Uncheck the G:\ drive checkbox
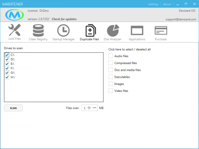199x149 pixels. pyautogui.click(x=7, y=73)
